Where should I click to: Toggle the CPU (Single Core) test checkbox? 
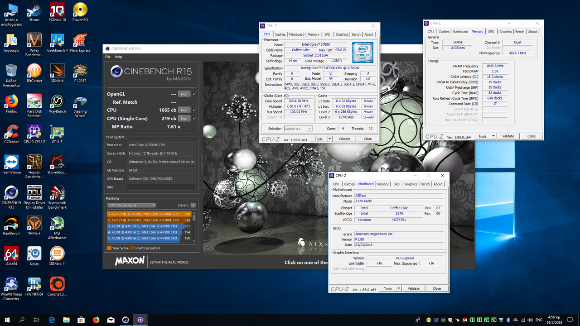[x=194, y=118]
